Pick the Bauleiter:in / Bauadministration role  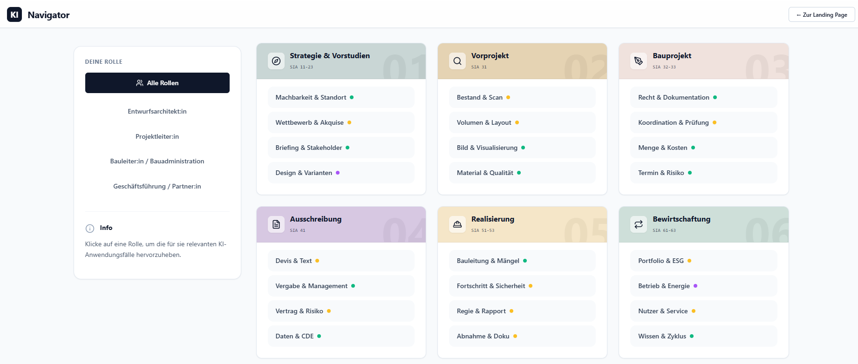click(157, 161)
